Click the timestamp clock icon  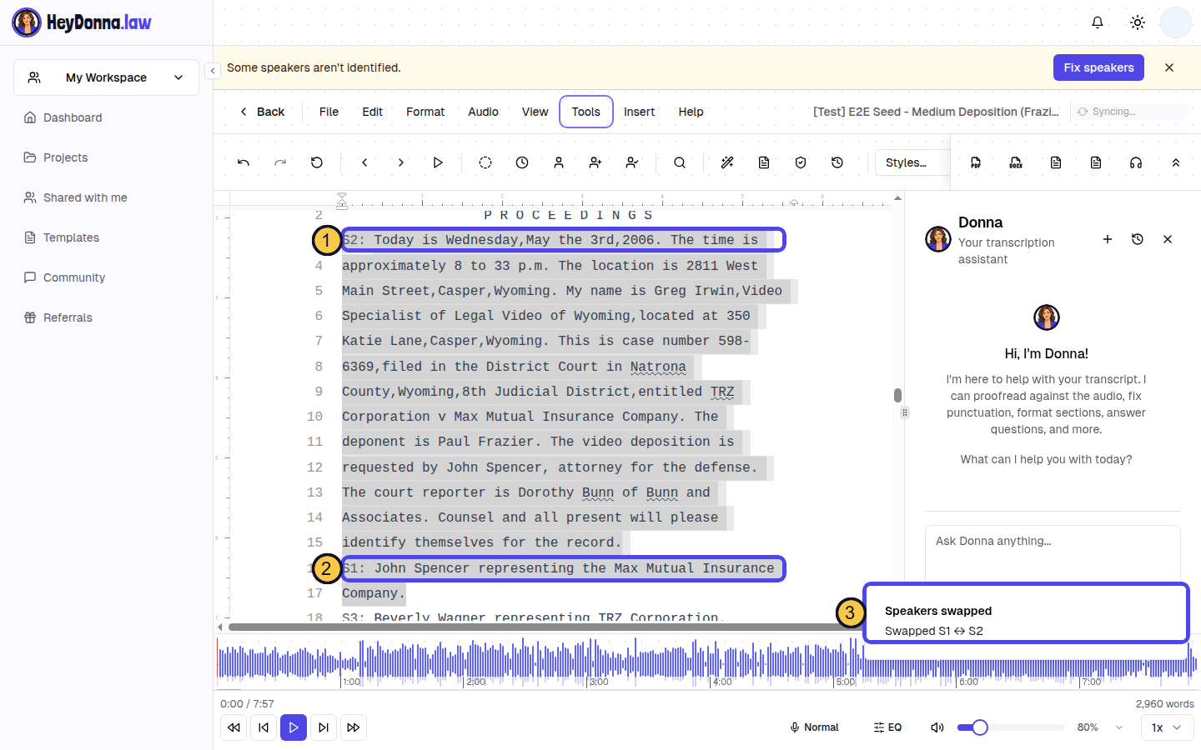(x=522, y=162)
